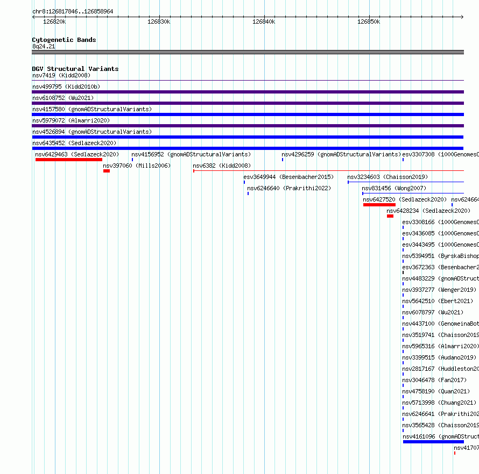Screen dimensions: 479x474
Task: Open nsv6246641 (Prakrithi) label
Action: pos(440,414)
